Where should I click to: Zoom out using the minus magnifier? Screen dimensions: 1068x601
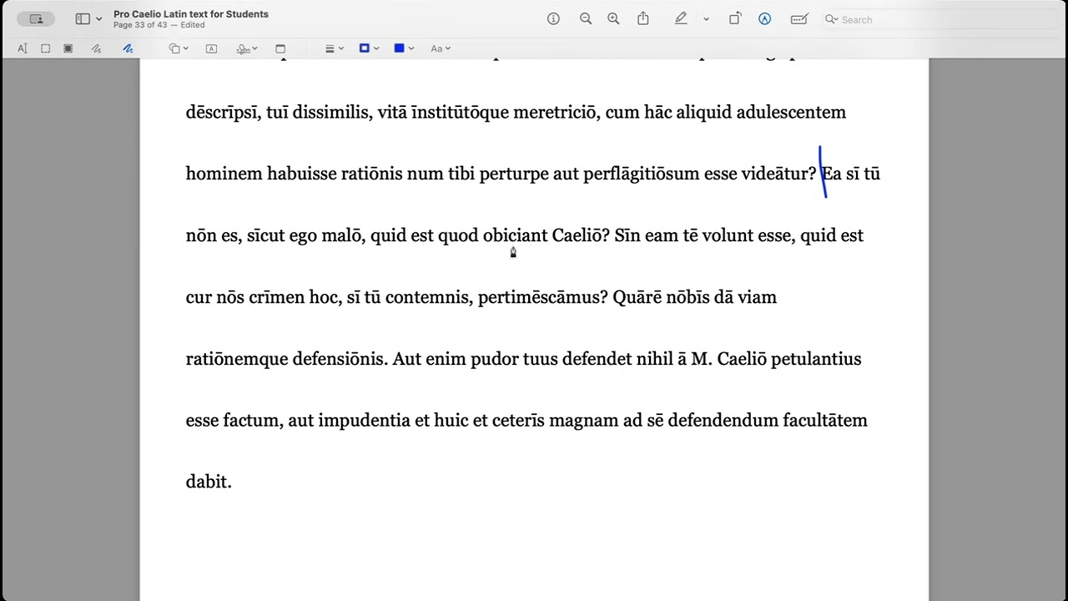(586, 19)
